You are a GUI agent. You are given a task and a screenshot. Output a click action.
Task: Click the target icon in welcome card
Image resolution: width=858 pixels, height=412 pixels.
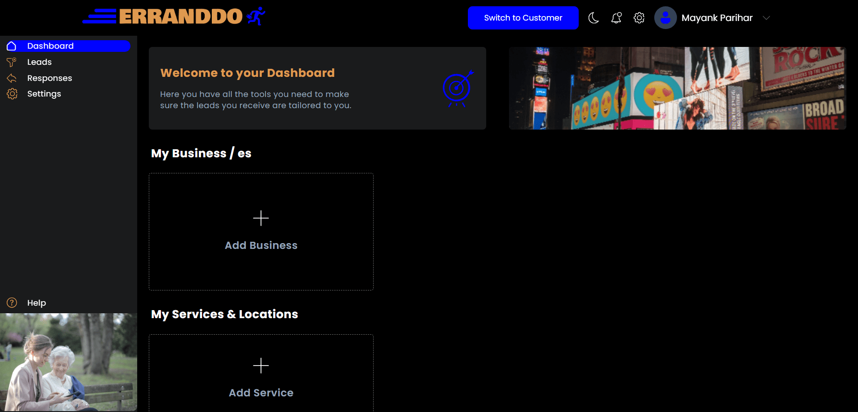(x=457, y=88)
